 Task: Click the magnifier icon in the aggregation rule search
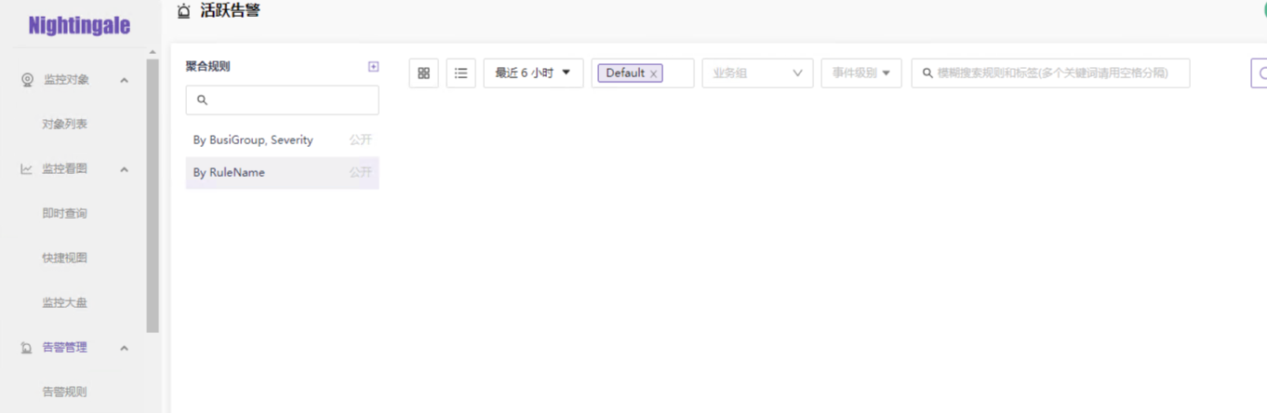[202, 100]
